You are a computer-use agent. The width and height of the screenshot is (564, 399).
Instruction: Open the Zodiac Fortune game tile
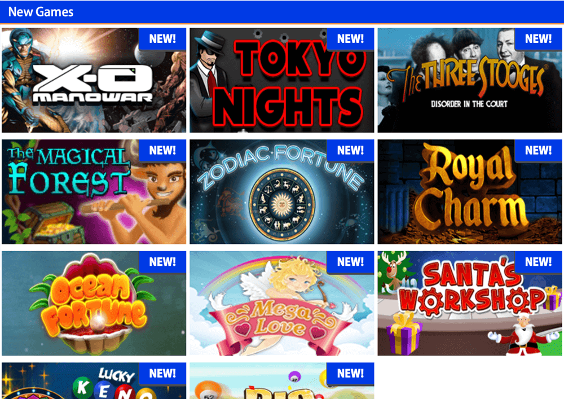[x=281, y=192]
